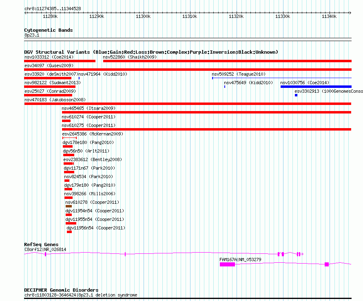The image size is (363, 301).
Task: Click the RefSeq Genes track title
Action: [x=41, y=244]
